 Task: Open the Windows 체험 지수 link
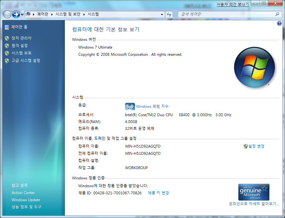point(152,106)
